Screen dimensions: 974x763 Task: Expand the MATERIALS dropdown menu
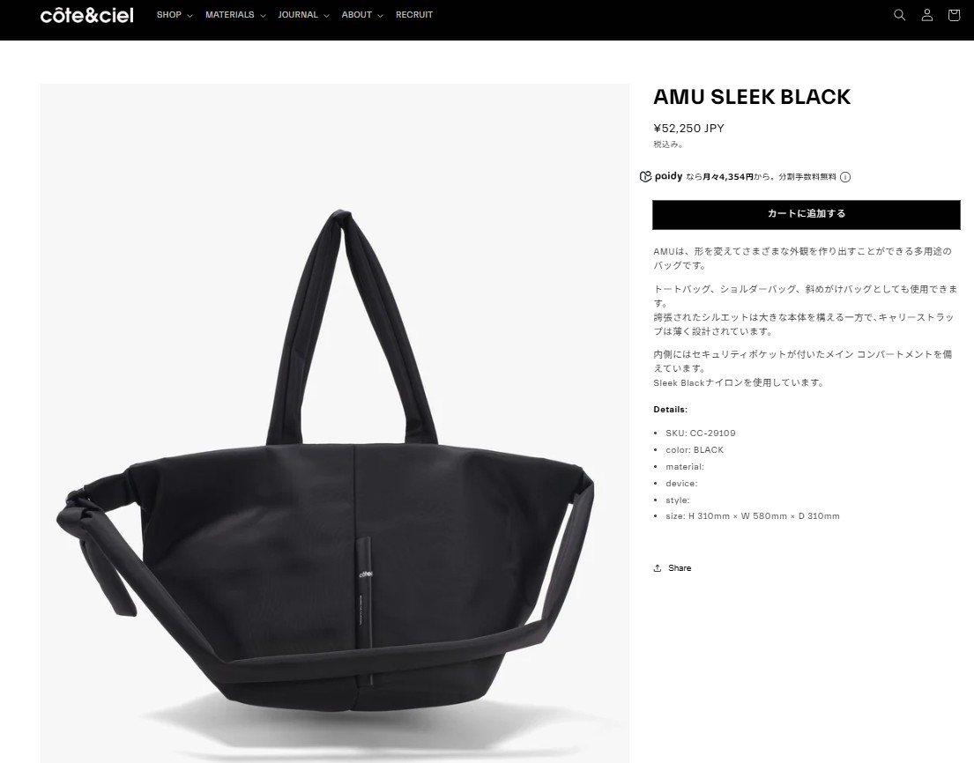tap(235, 15)
